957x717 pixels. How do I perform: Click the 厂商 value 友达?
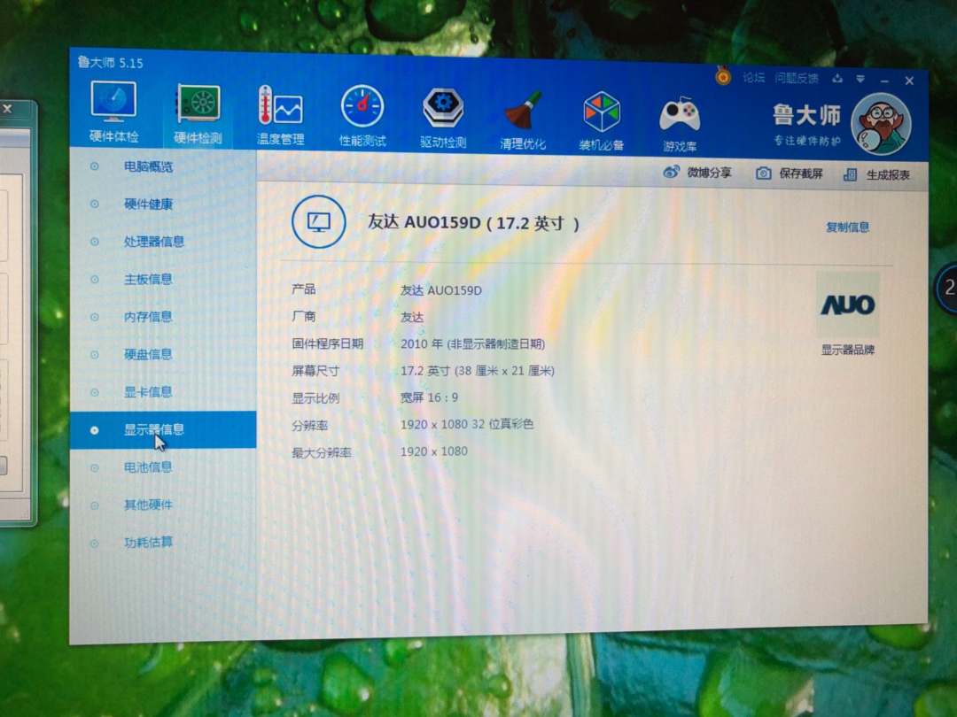tap(412, 317)
